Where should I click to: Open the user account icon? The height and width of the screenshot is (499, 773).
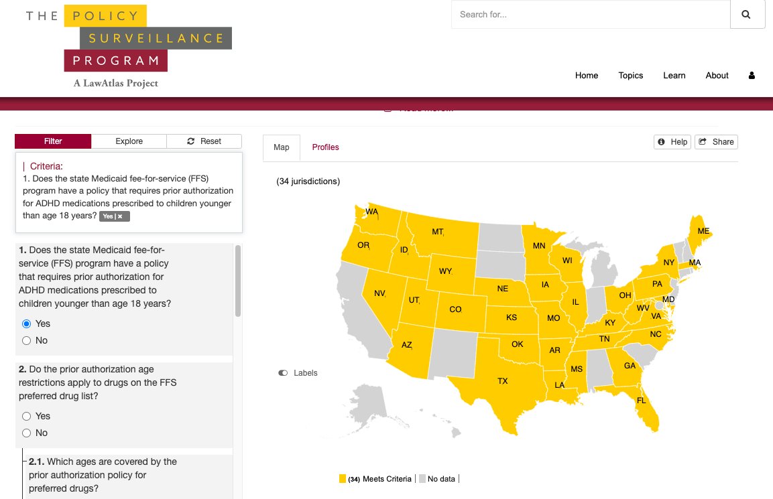click(752, 76)
